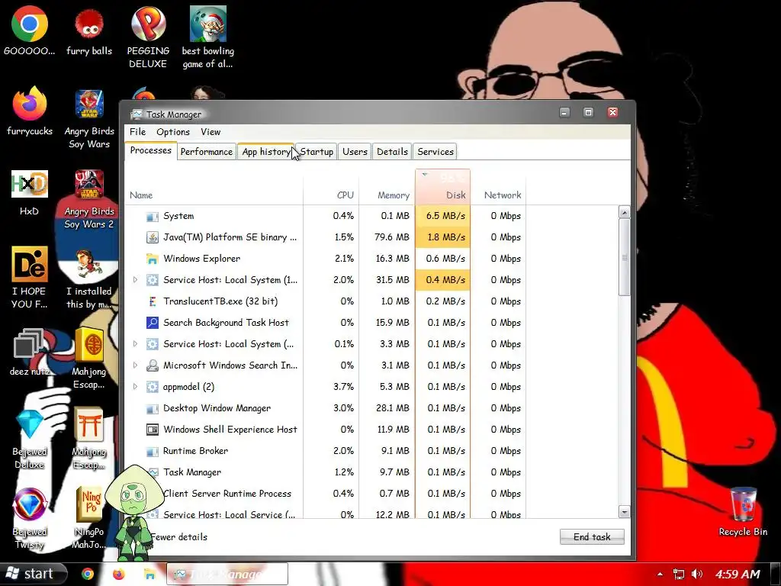Image resolution: width=781 pixels, height=586 pixels.
Task: Select the Runtime Broker process
Action: [325, 451]
